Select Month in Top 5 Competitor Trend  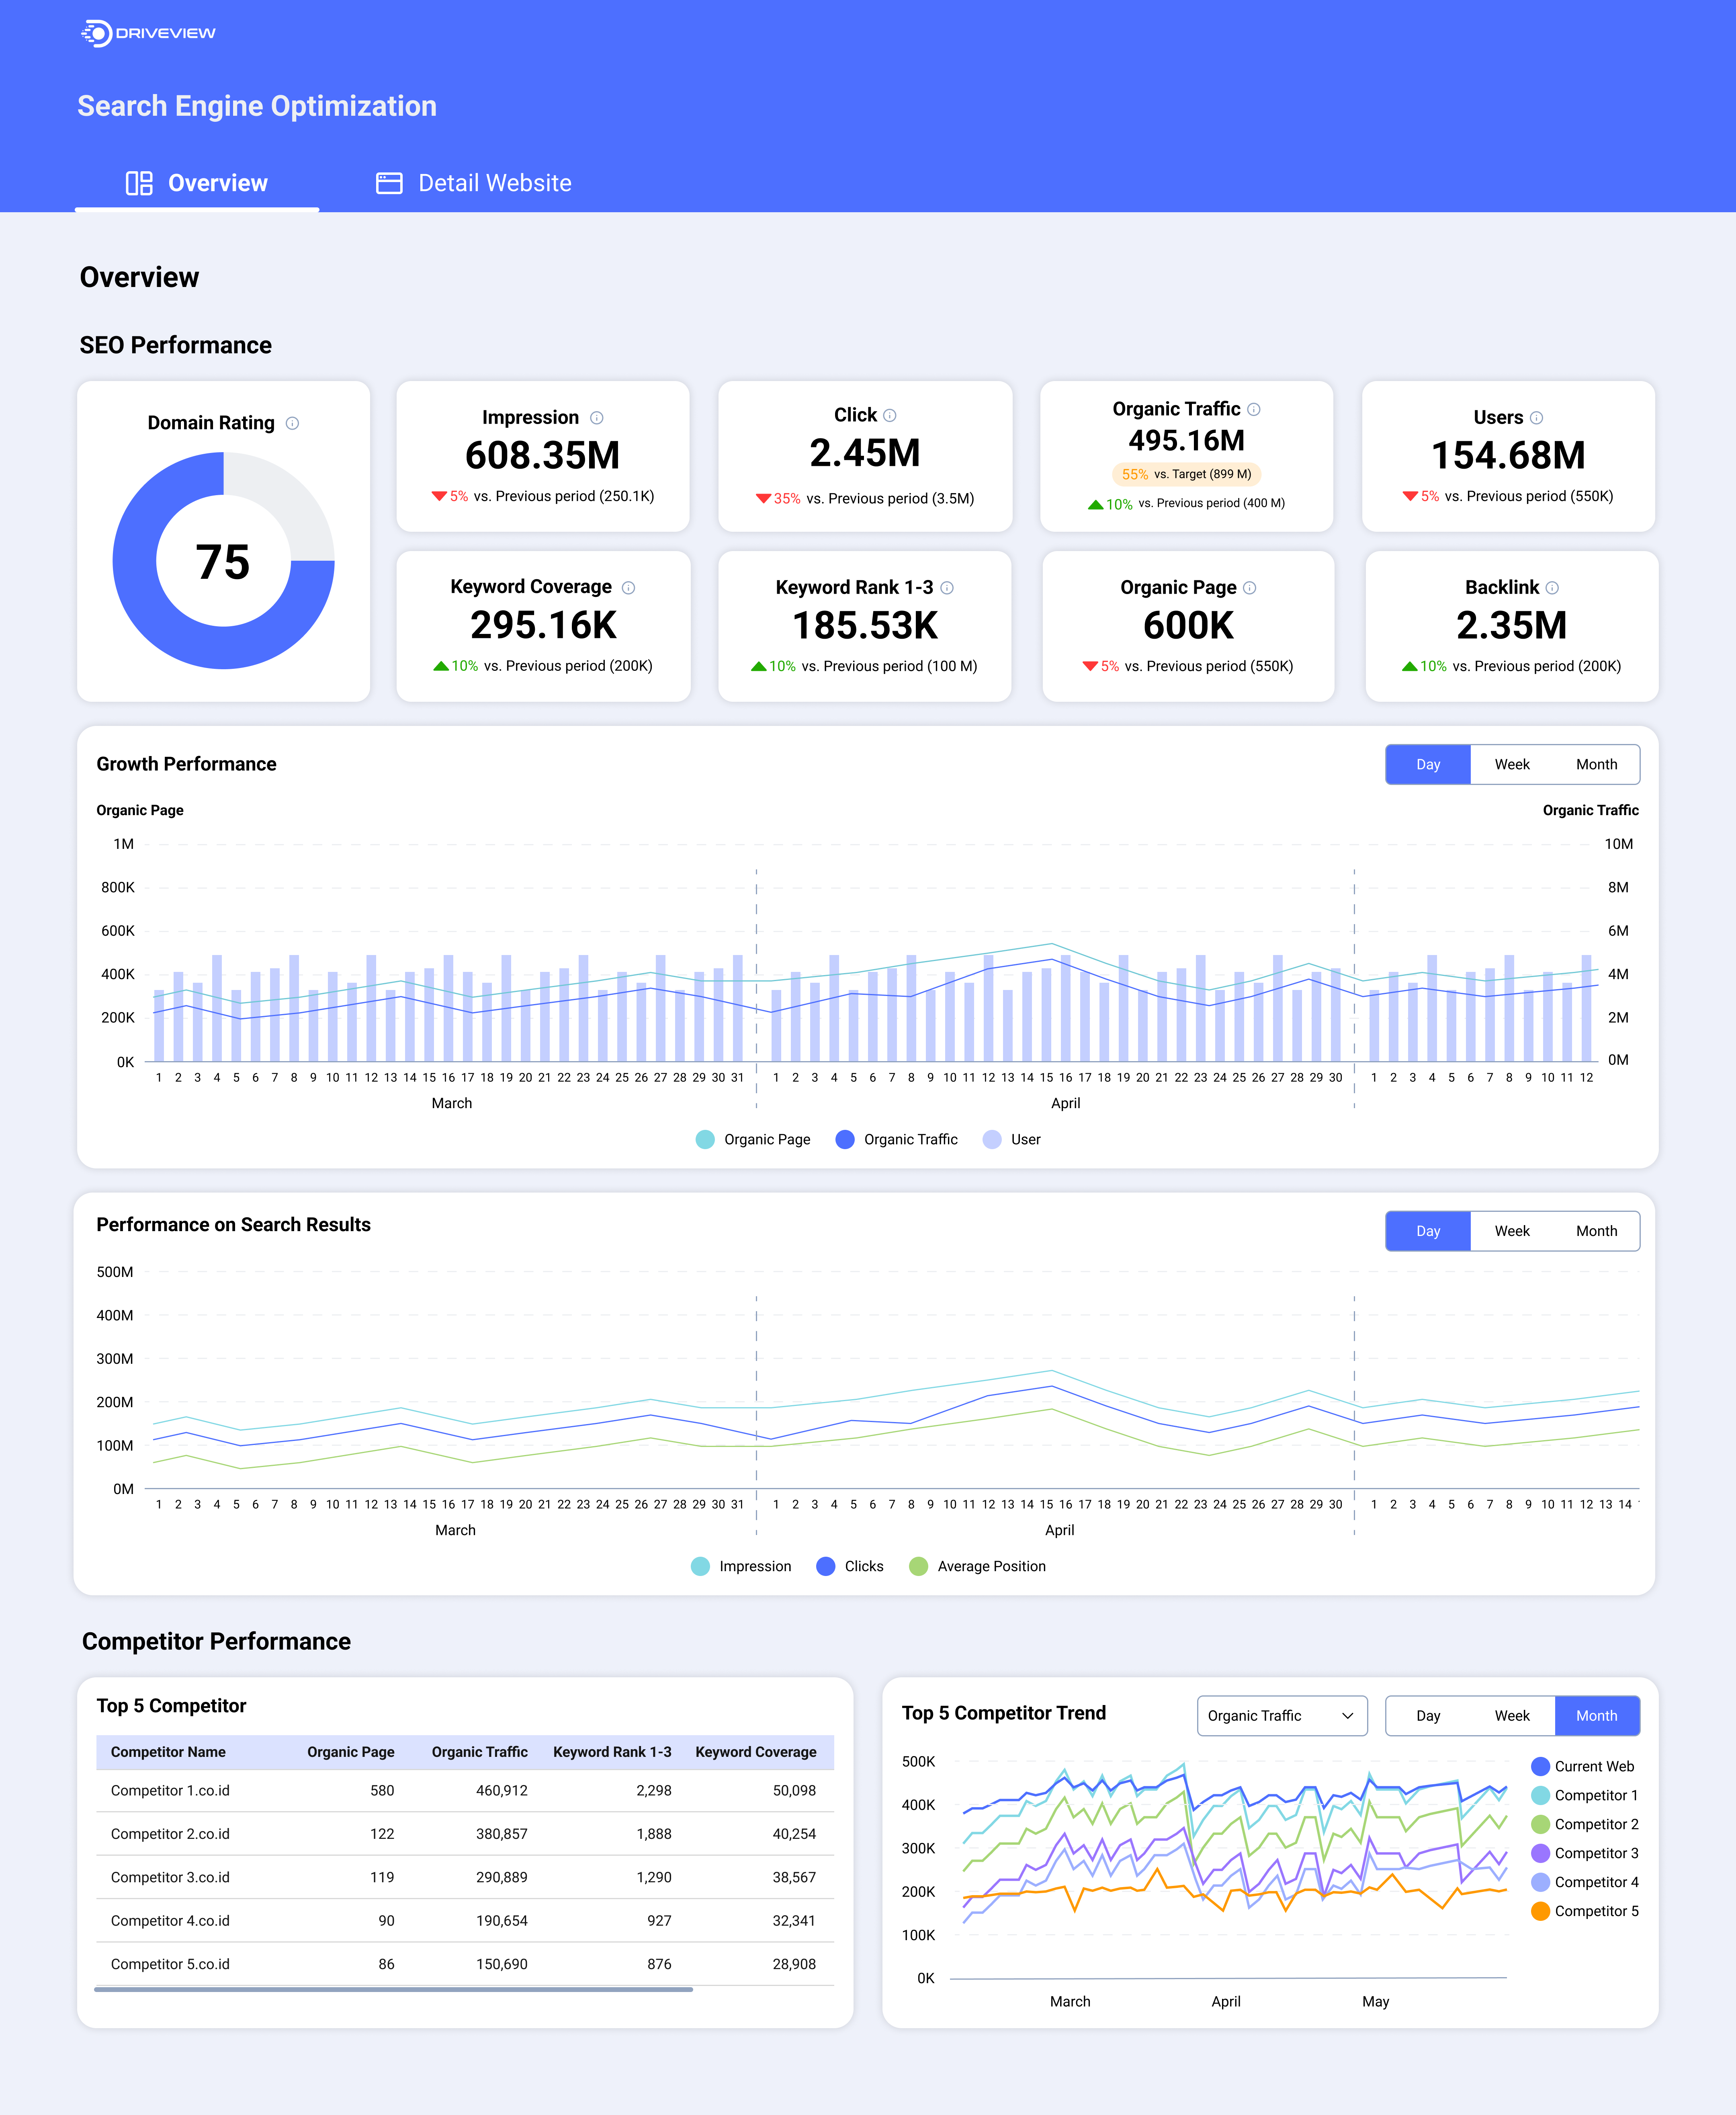[1597, 1716]
